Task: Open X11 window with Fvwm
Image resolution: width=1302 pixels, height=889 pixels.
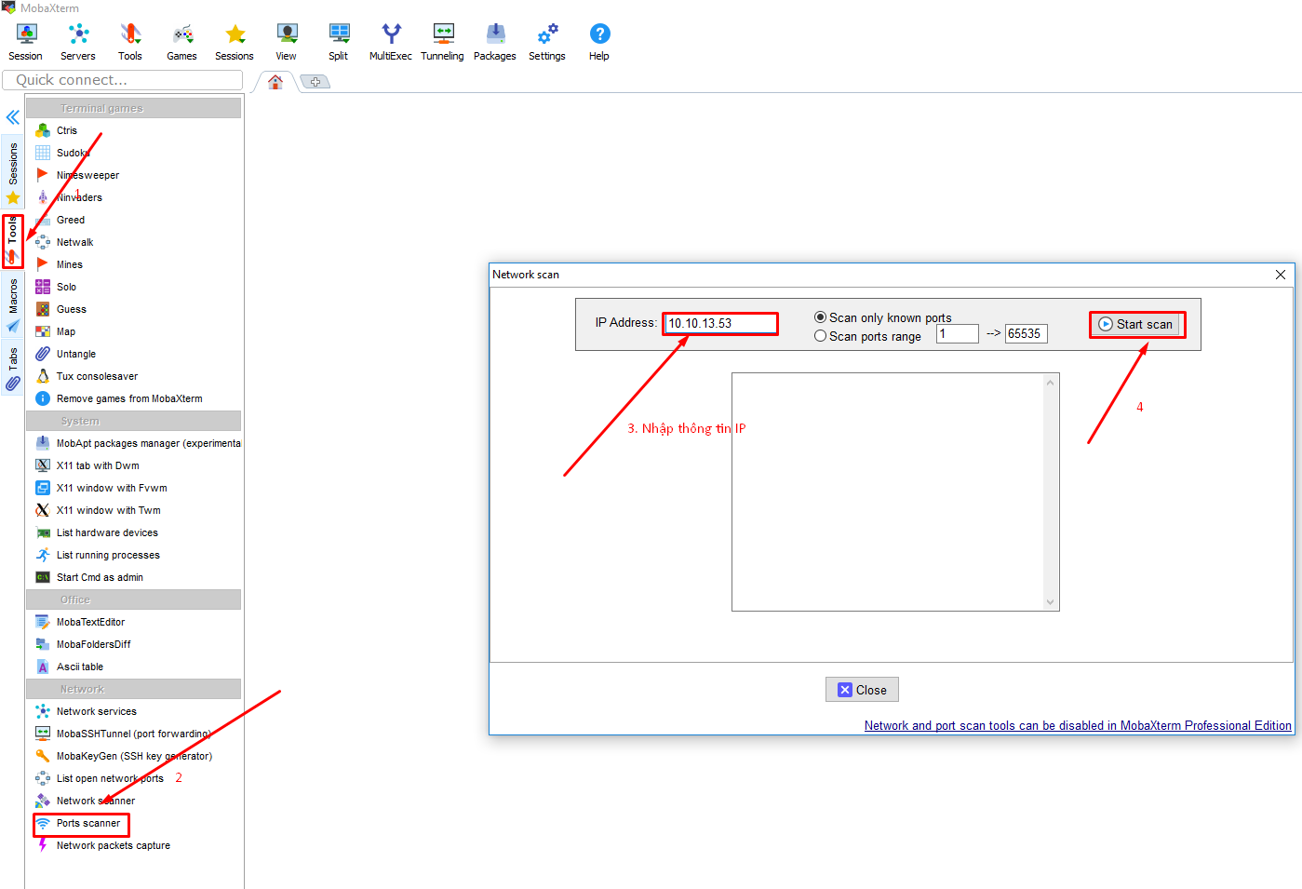Action: pos(112,488)
